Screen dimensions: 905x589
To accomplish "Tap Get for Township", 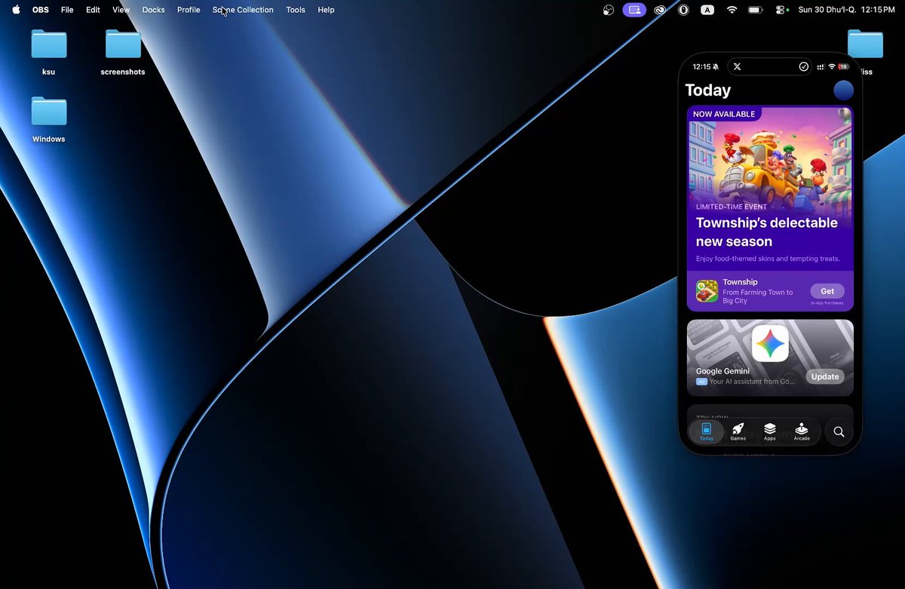I will (x=827, y=291).
